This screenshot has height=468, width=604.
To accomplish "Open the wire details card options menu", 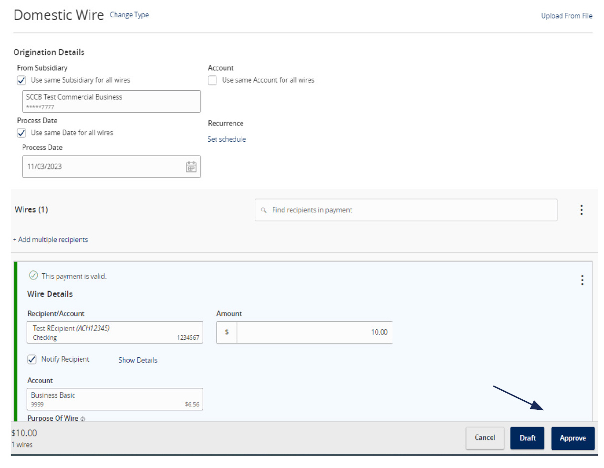I will 582,280.
